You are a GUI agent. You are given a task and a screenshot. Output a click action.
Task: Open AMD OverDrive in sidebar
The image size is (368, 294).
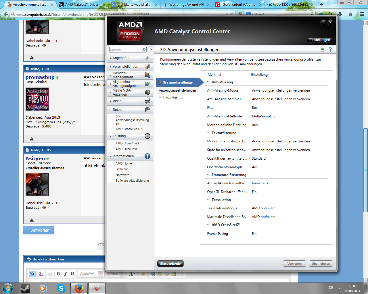tap(126, 149)
